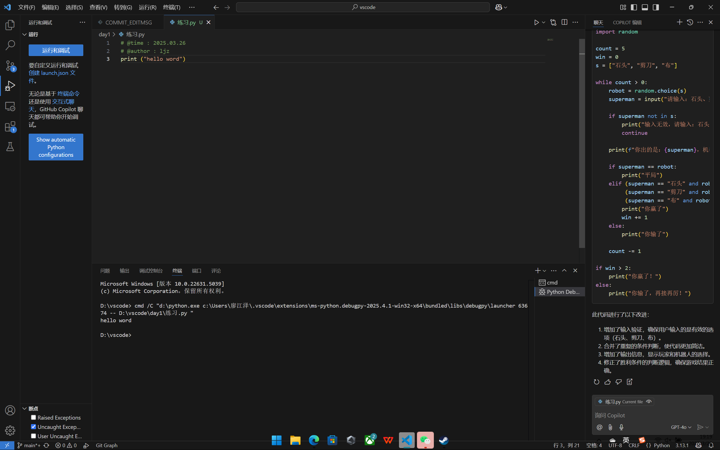Viewport: 720px width, 450px height.
Task: Open Source Control view with 3 changes
Action: (10, 66)
